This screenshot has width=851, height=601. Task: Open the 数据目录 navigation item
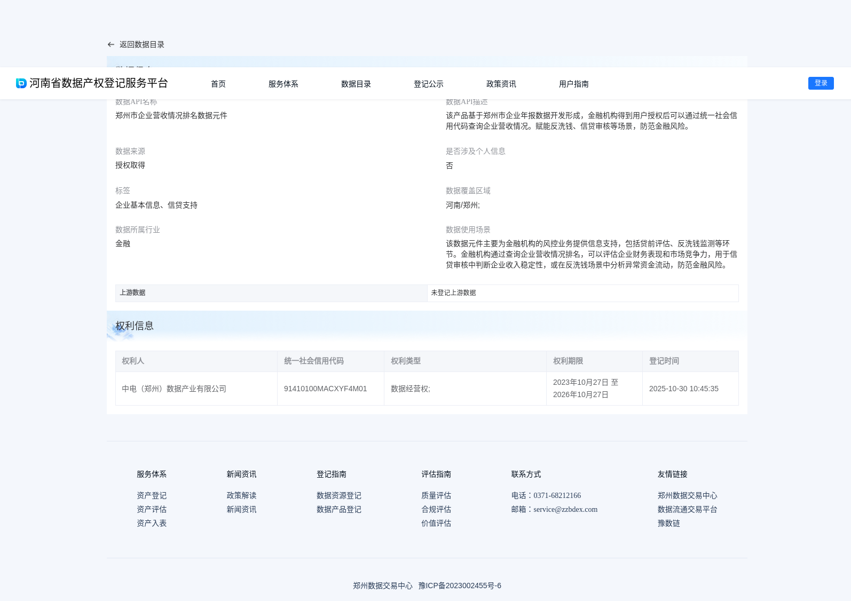(356, 84)
